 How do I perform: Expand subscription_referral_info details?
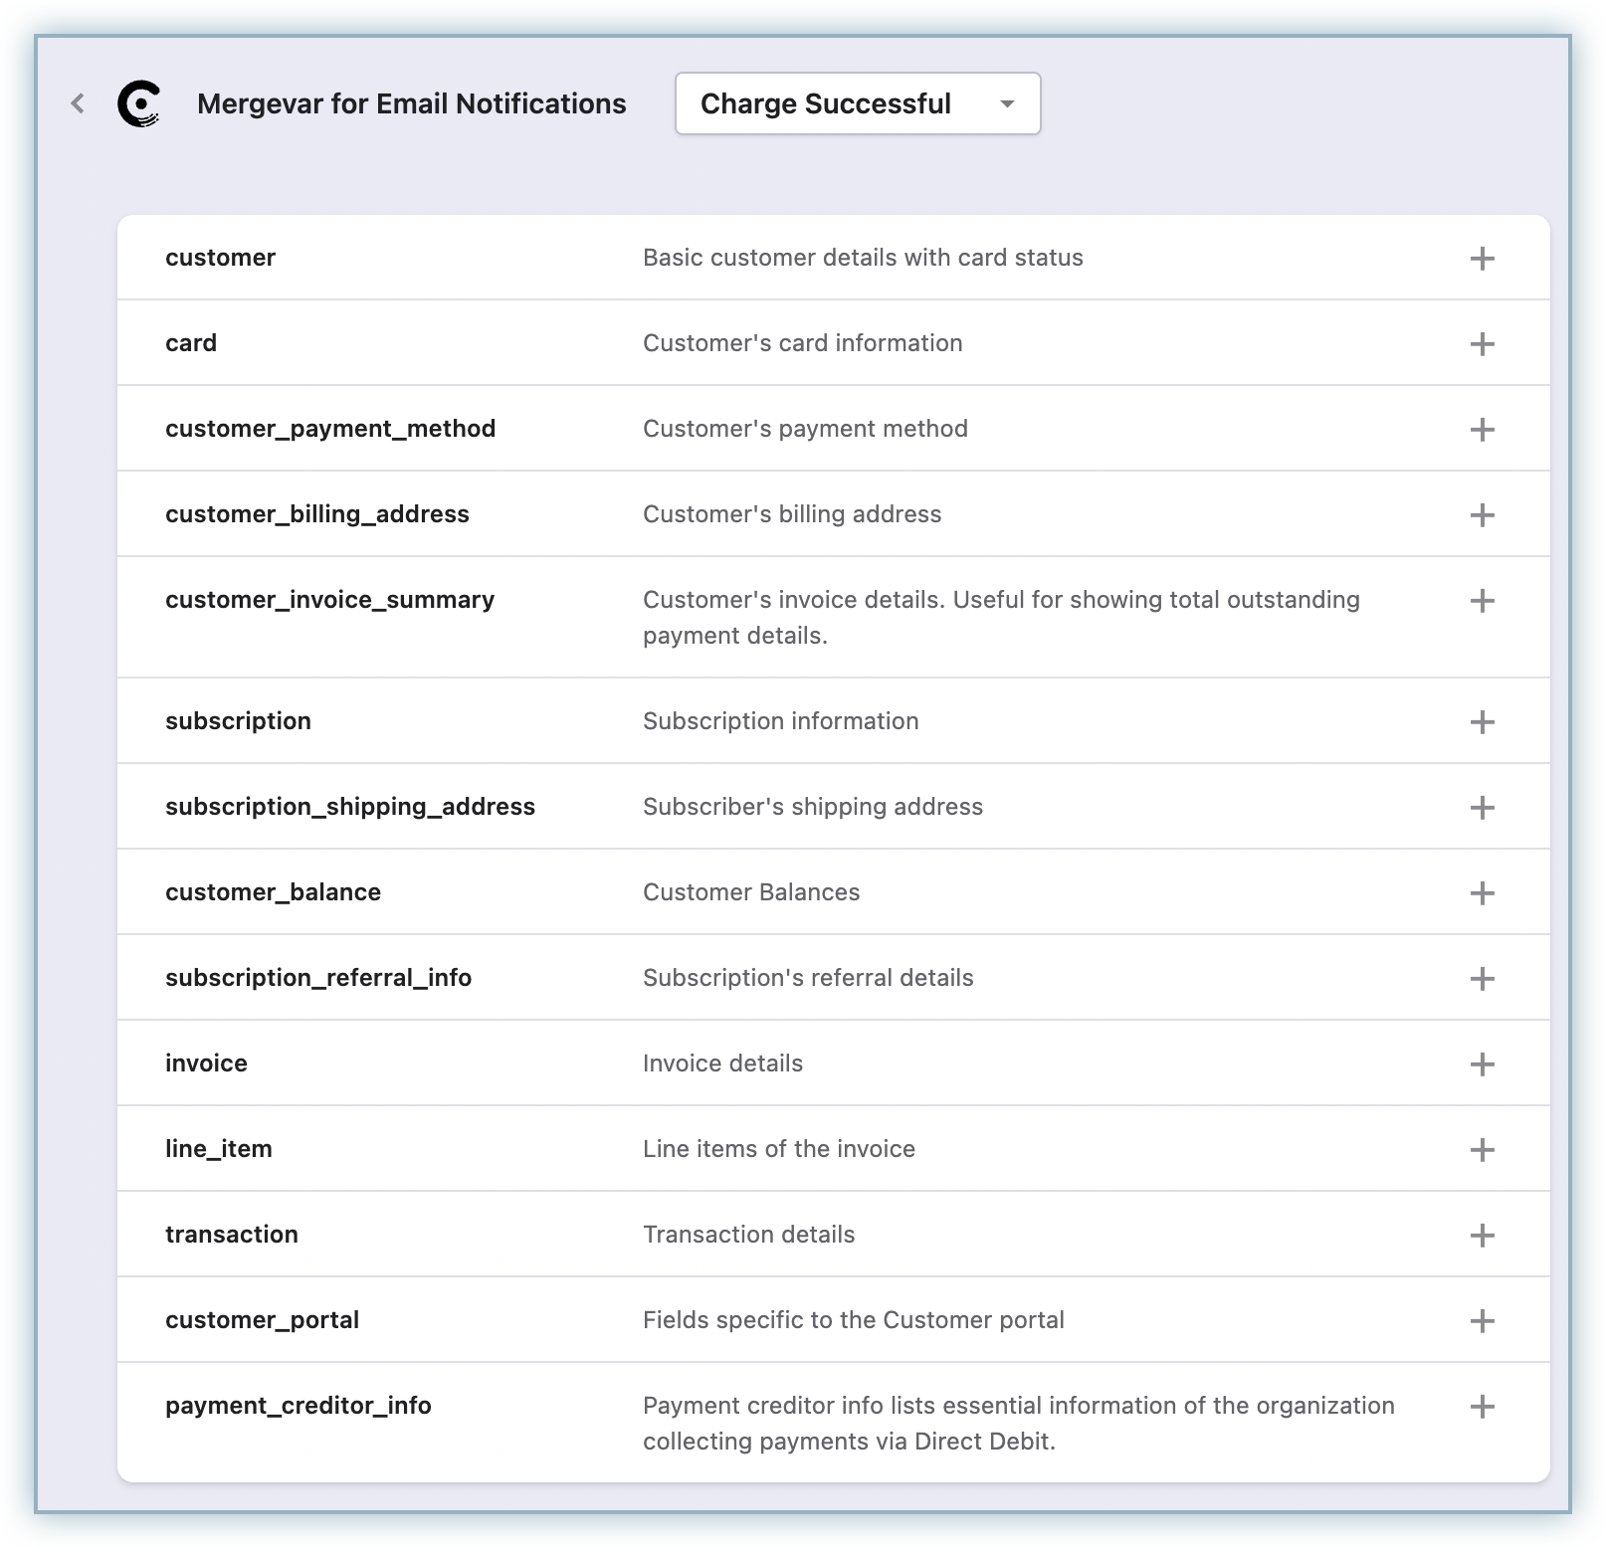pyautogui.click(x=1482, y=979)
